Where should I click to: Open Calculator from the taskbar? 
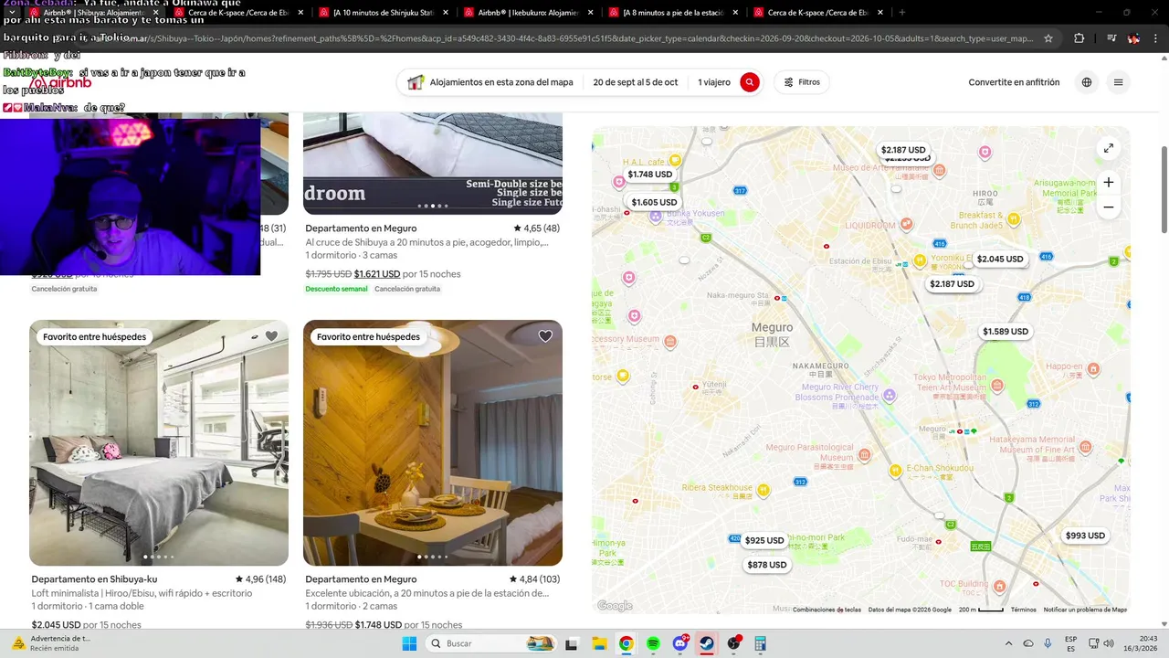(x=761, y=643)
